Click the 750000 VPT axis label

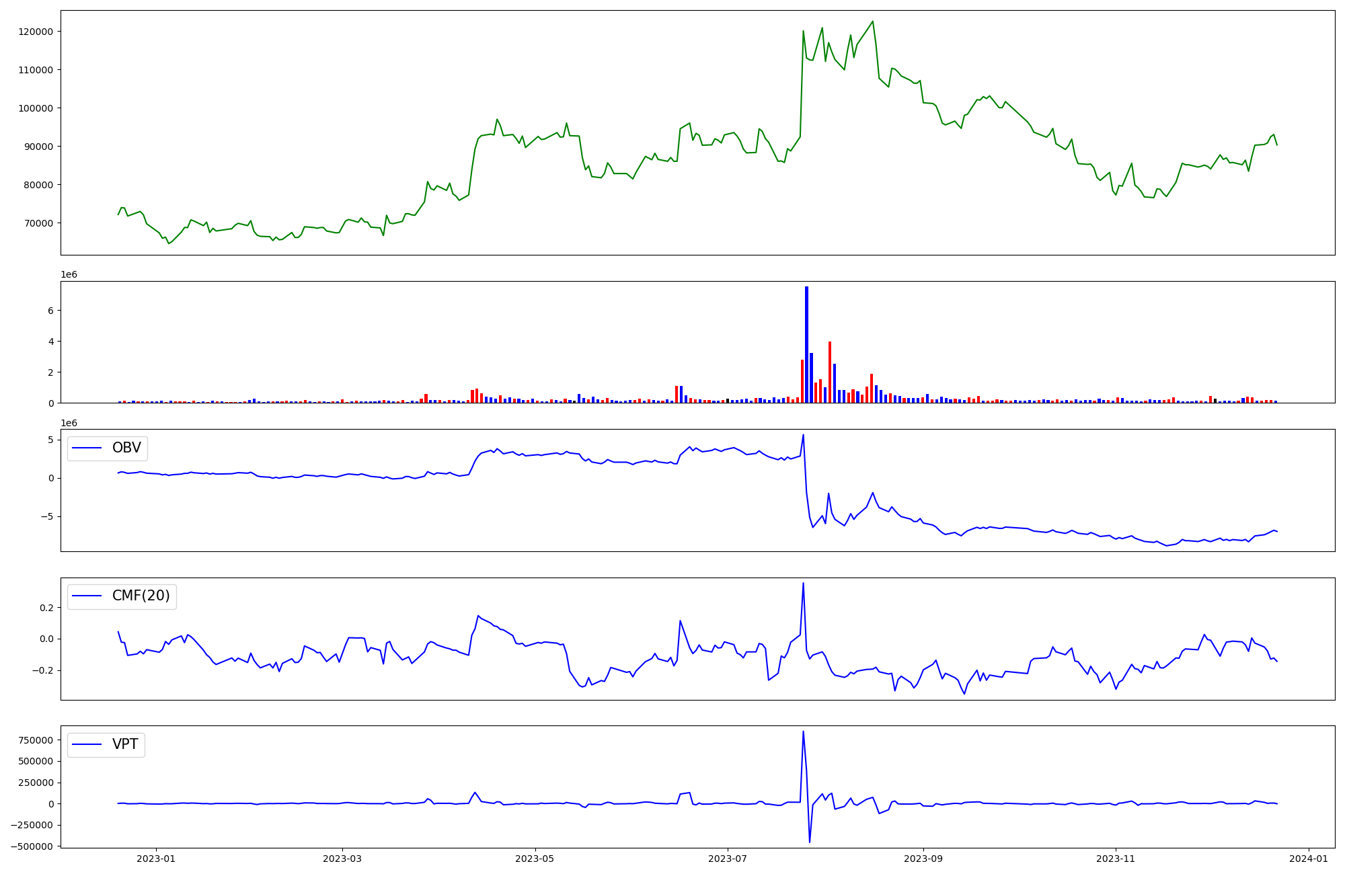(x=35, y=740)
